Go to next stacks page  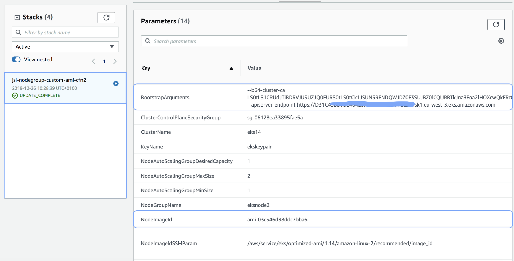(115, 61)
